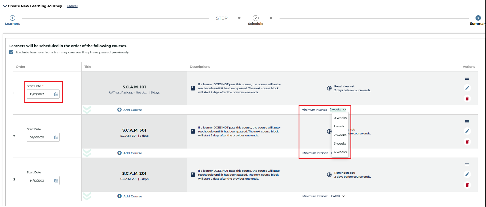Add Course below S.C.A.M. 201
486x207 pixels.
pyautogui.click(x=130, y=196)
